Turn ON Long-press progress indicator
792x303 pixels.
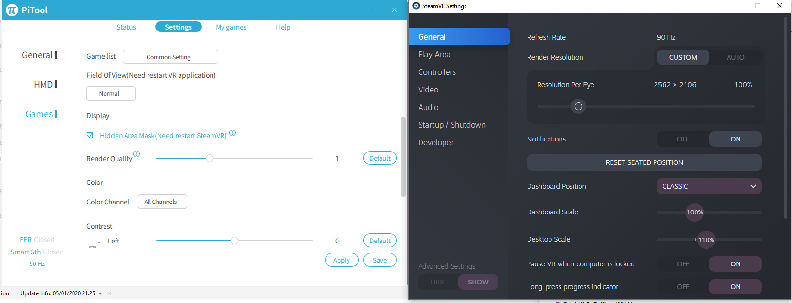736,287
